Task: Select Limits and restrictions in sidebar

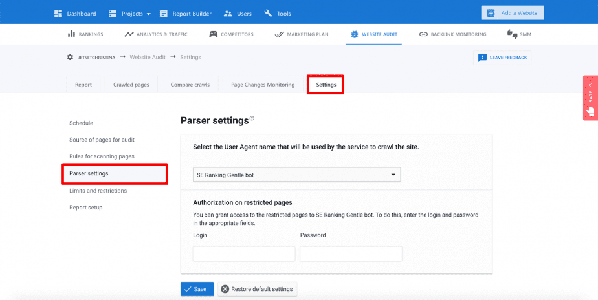Action: [x=98, y=191]
